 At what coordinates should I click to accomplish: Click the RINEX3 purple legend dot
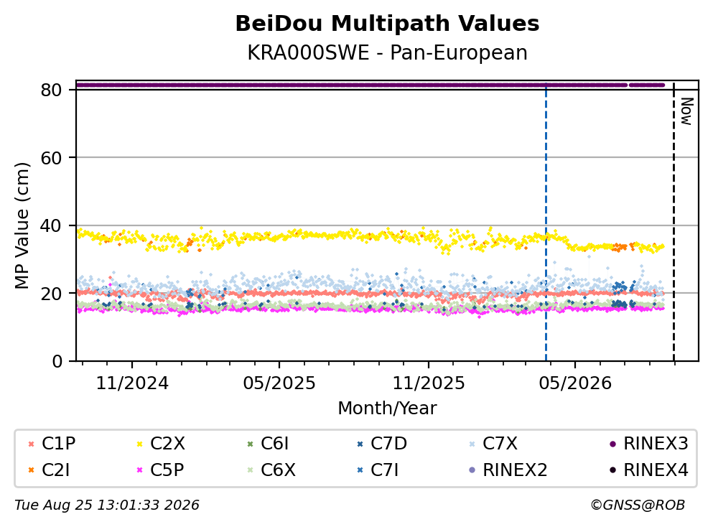612,444
